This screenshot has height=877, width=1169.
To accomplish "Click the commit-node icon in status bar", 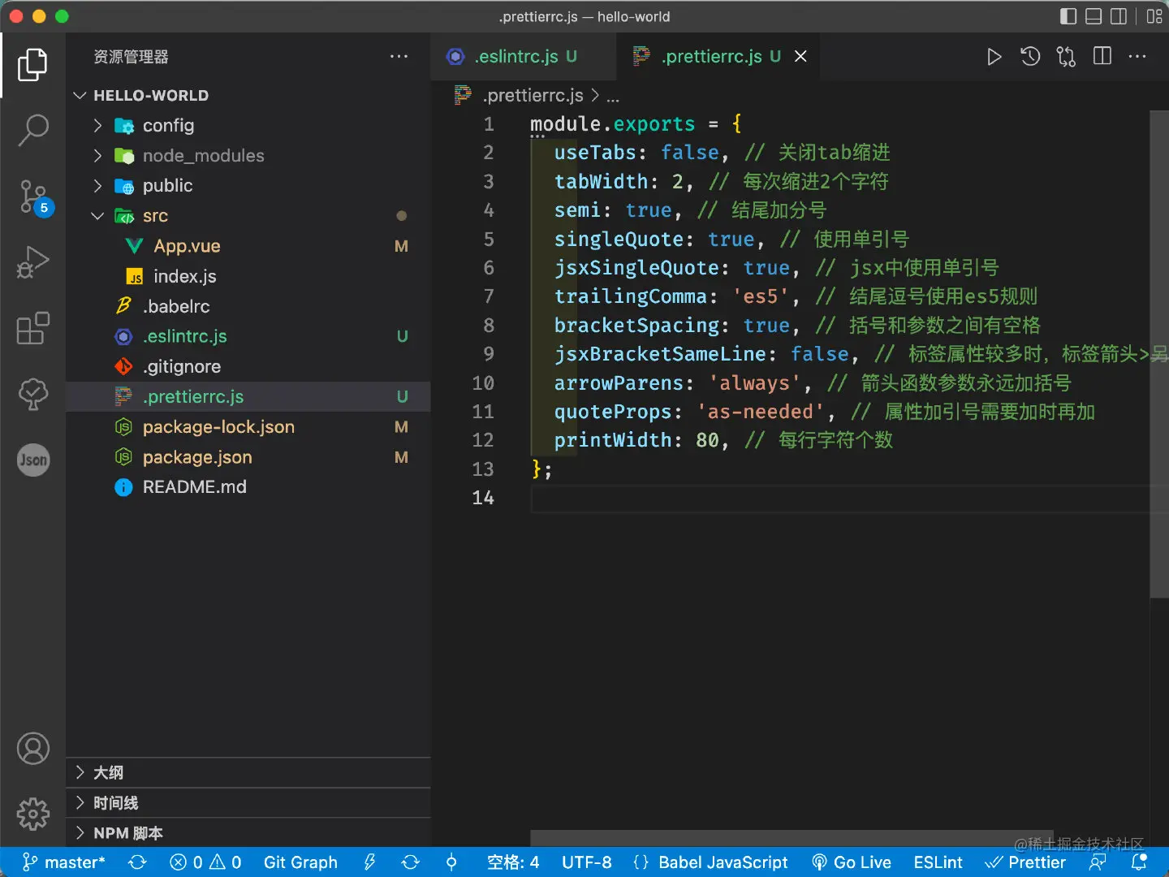I will (x=451, y=862).
